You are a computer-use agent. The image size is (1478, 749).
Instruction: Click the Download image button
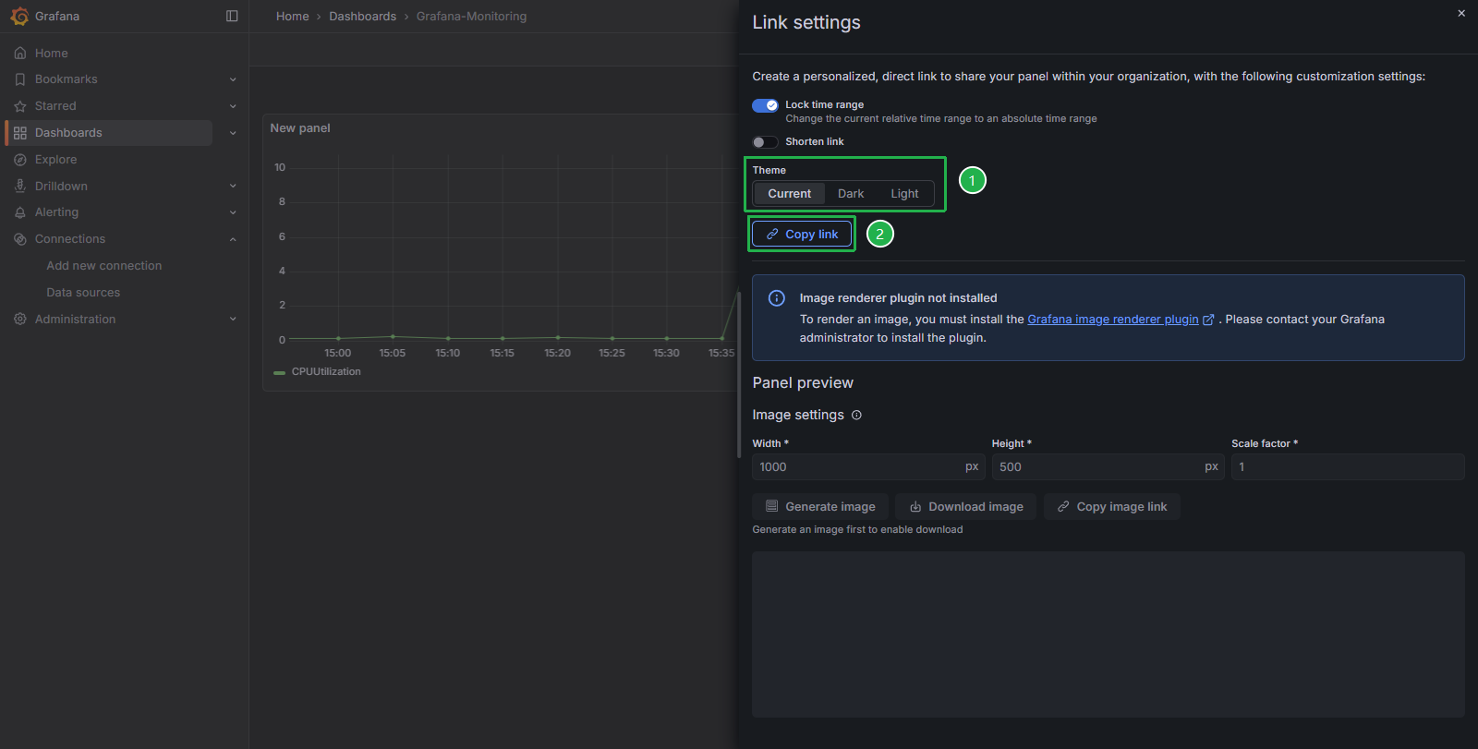[966, 507]
